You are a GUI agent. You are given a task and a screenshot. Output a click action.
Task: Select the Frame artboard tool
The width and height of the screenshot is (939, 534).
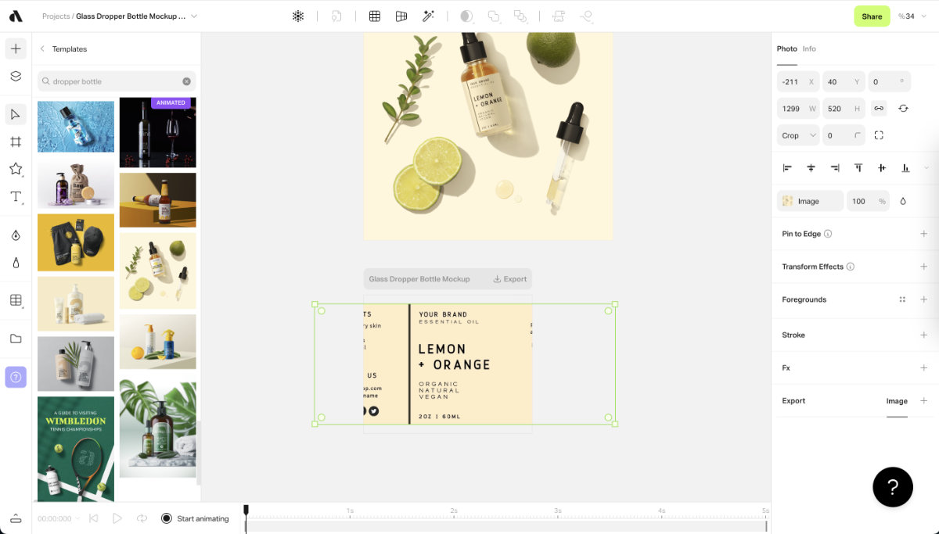click(x=16, y=142)
